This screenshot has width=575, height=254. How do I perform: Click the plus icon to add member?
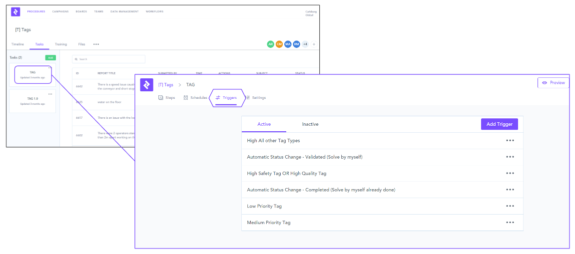[x=314, y=44]
